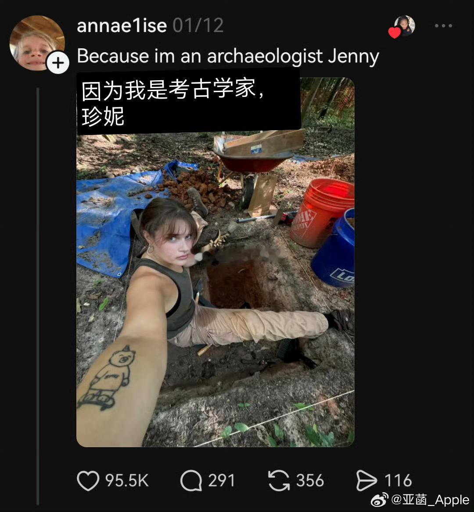This screenshot has height=512, width=474.
Task: Open annae1ise profile avatar
Action: pyautogui.click(x=36, y=43)
